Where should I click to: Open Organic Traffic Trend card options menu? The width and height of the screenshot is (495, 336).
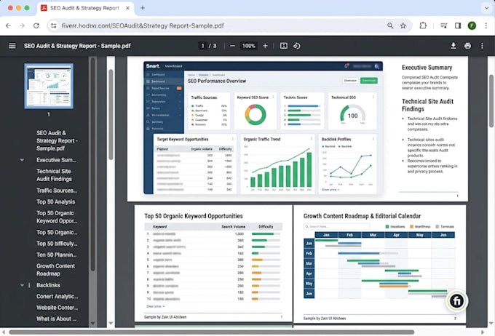pyautogui.click(x=311, y=139)
